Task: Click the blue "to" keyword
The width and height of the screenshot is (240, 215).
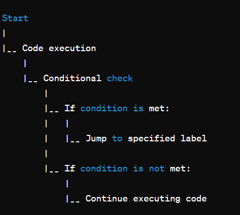Action: (117, 138)
